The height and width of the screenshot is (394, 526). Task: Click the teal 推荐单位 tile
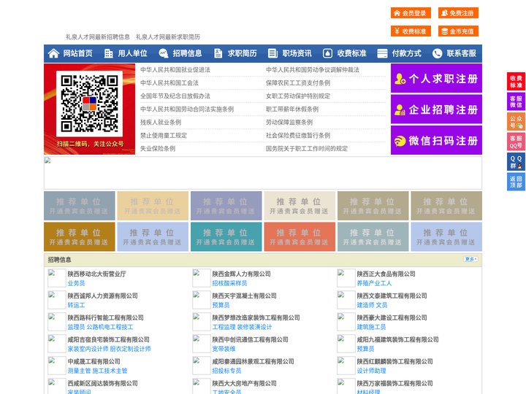pos(226,237)
